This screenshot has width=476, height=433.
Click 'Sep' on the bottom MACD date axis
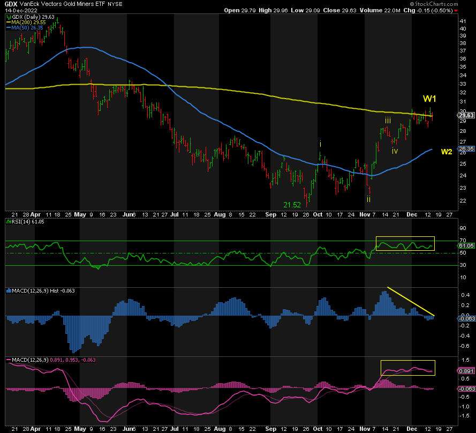(271, 429)
